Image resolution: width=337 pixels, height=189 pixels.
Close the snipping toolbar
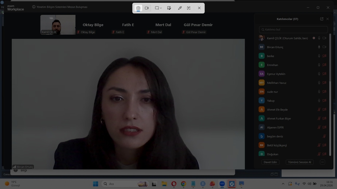click(199, 8)
